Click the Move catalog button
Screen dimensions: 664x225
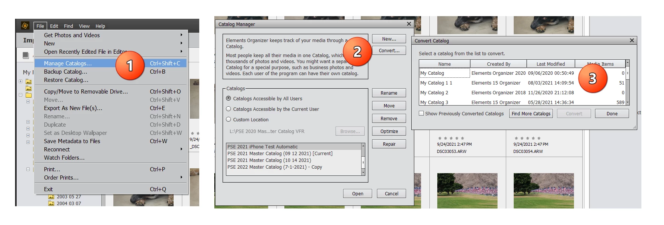point(389,106)
